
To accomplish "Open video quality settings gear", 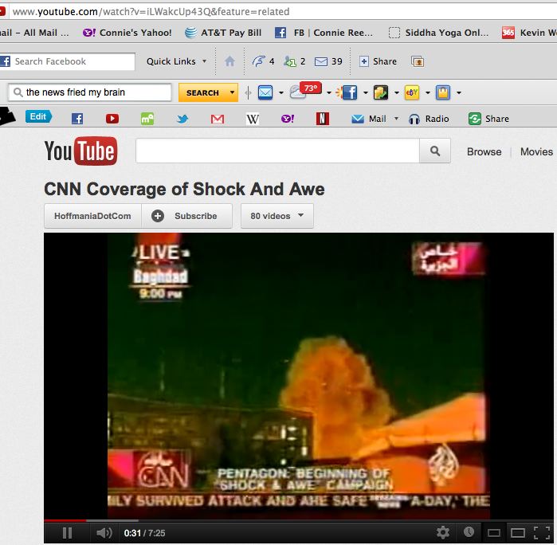I will (443, 532).
